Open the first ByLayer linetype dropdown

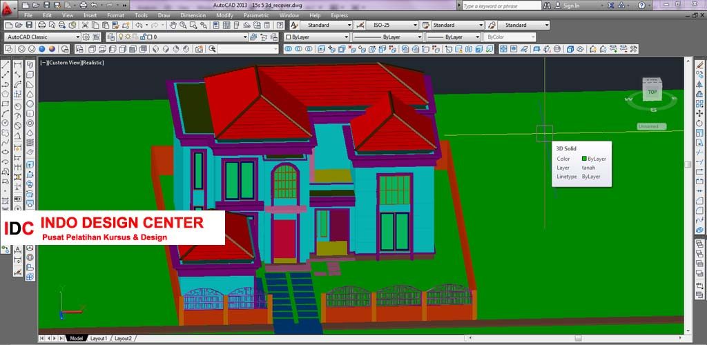tap(388, 37)
